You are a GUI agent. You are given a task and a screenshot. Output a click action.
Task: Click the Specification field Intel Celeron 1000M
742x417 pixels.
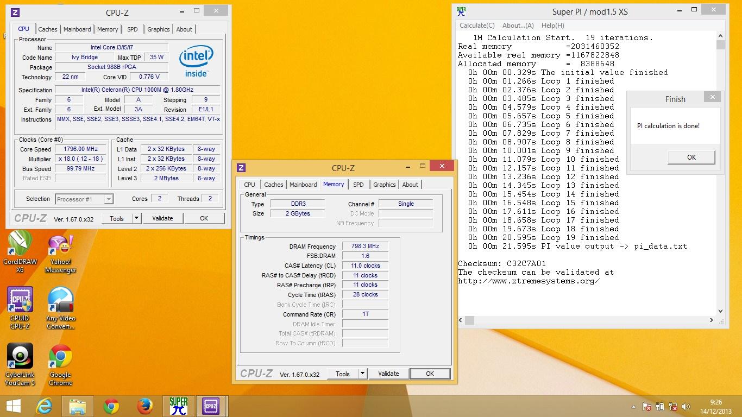pyautogui.click(x=137, y=90)
